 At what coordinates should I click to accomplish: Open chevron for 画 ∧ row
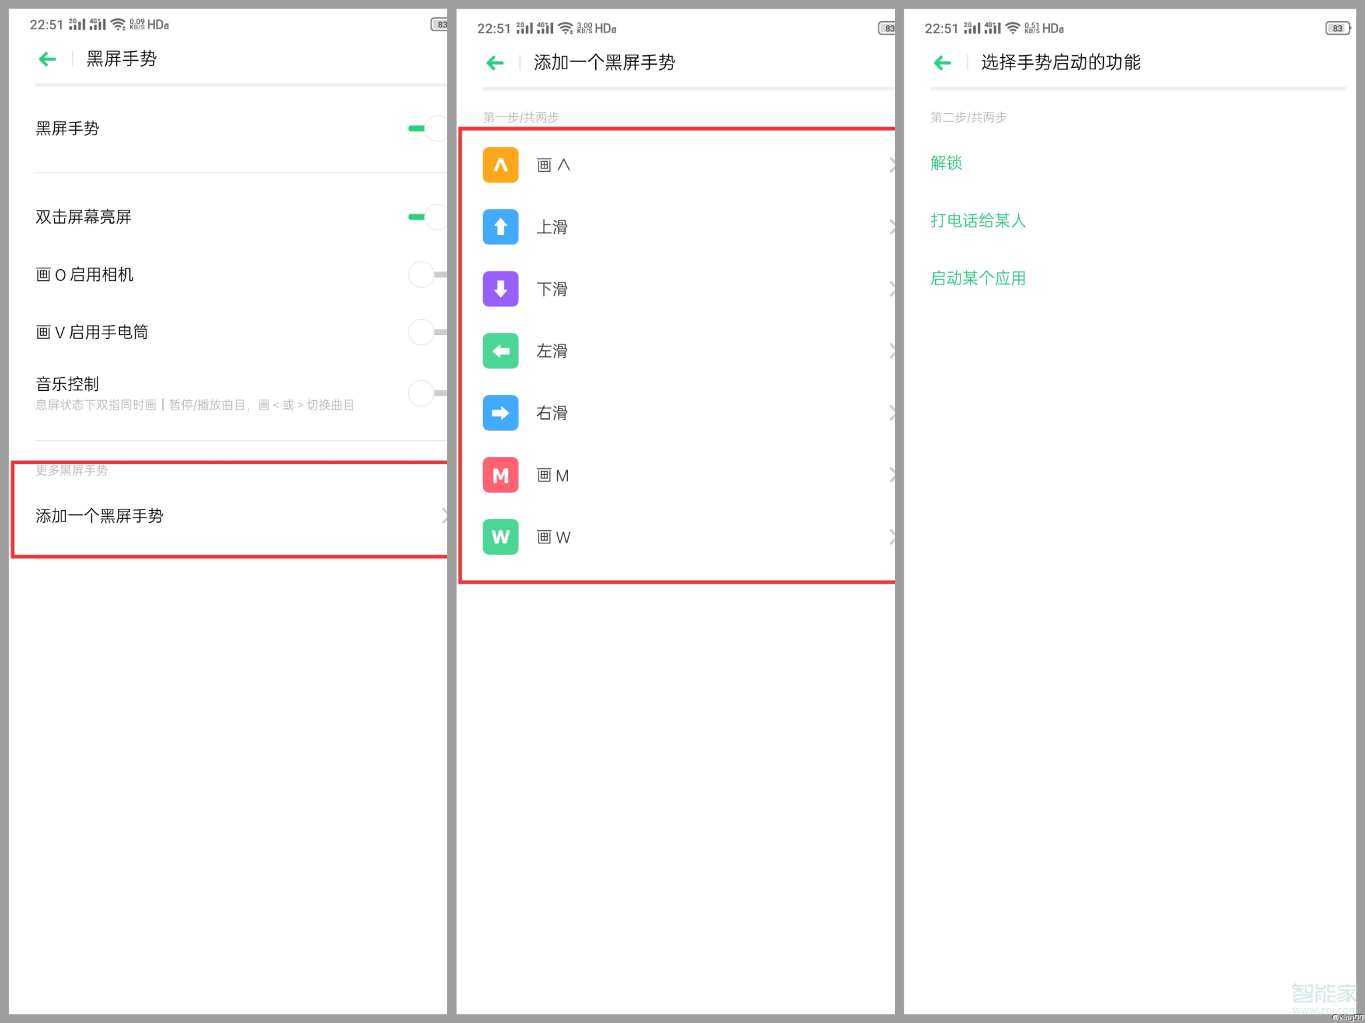coord(892,165)
